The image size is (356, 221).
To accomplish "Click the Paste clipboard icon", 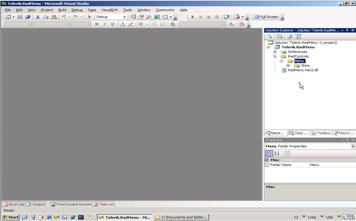I will click(x=54, y=17).
